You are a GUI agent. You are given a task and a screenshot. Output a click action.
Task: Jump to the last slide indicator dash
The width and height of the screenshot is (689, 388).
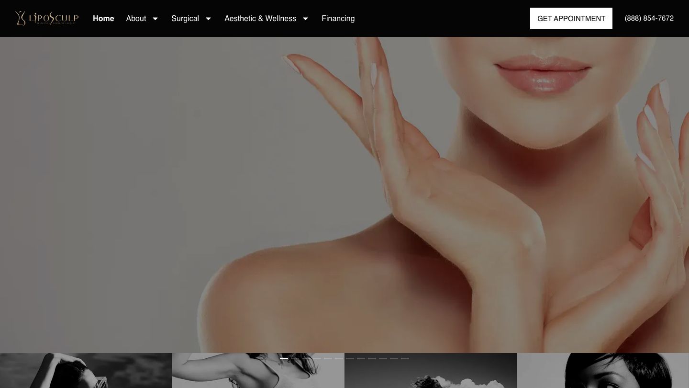click(405, 358)
